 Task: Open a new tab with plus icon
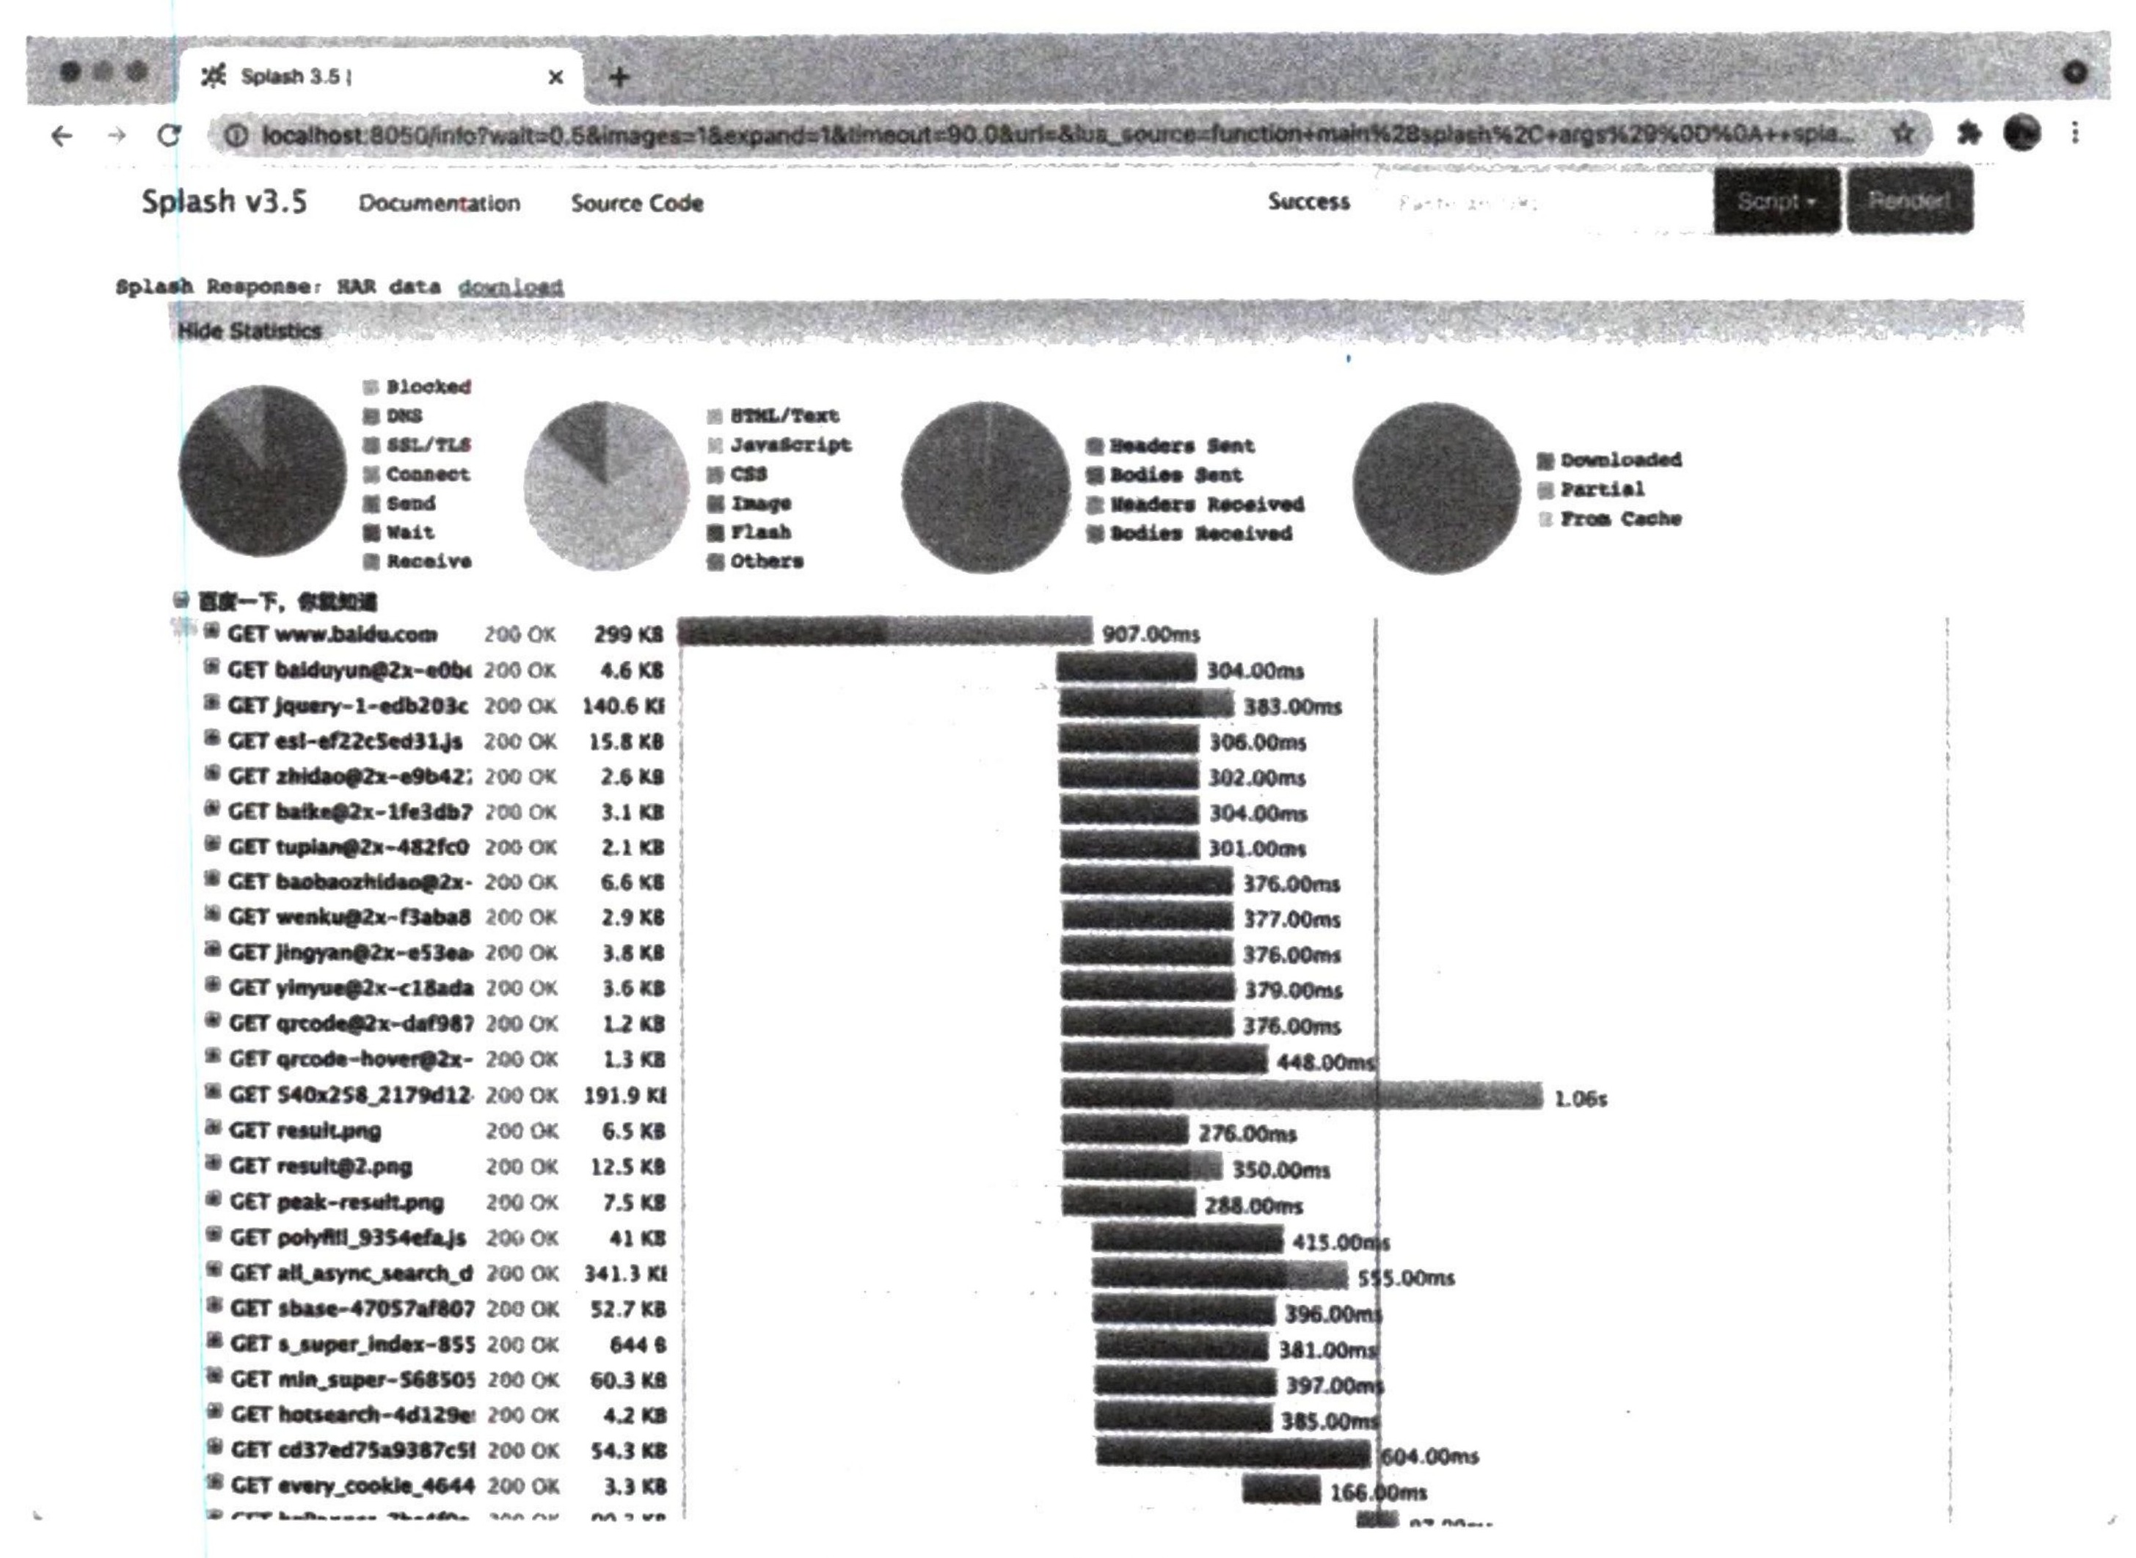(619, 77)
